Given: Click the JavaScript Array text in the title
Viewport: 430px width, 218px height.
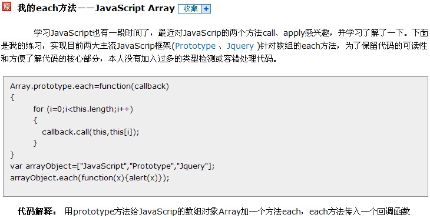Looking at the screenshot, I should tap(135, 8).
